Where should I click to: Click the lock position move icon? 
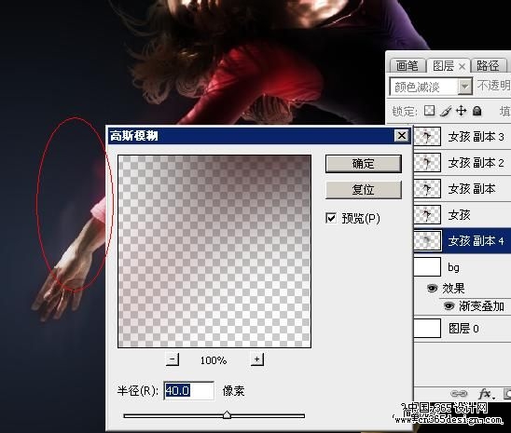(461, 111)
